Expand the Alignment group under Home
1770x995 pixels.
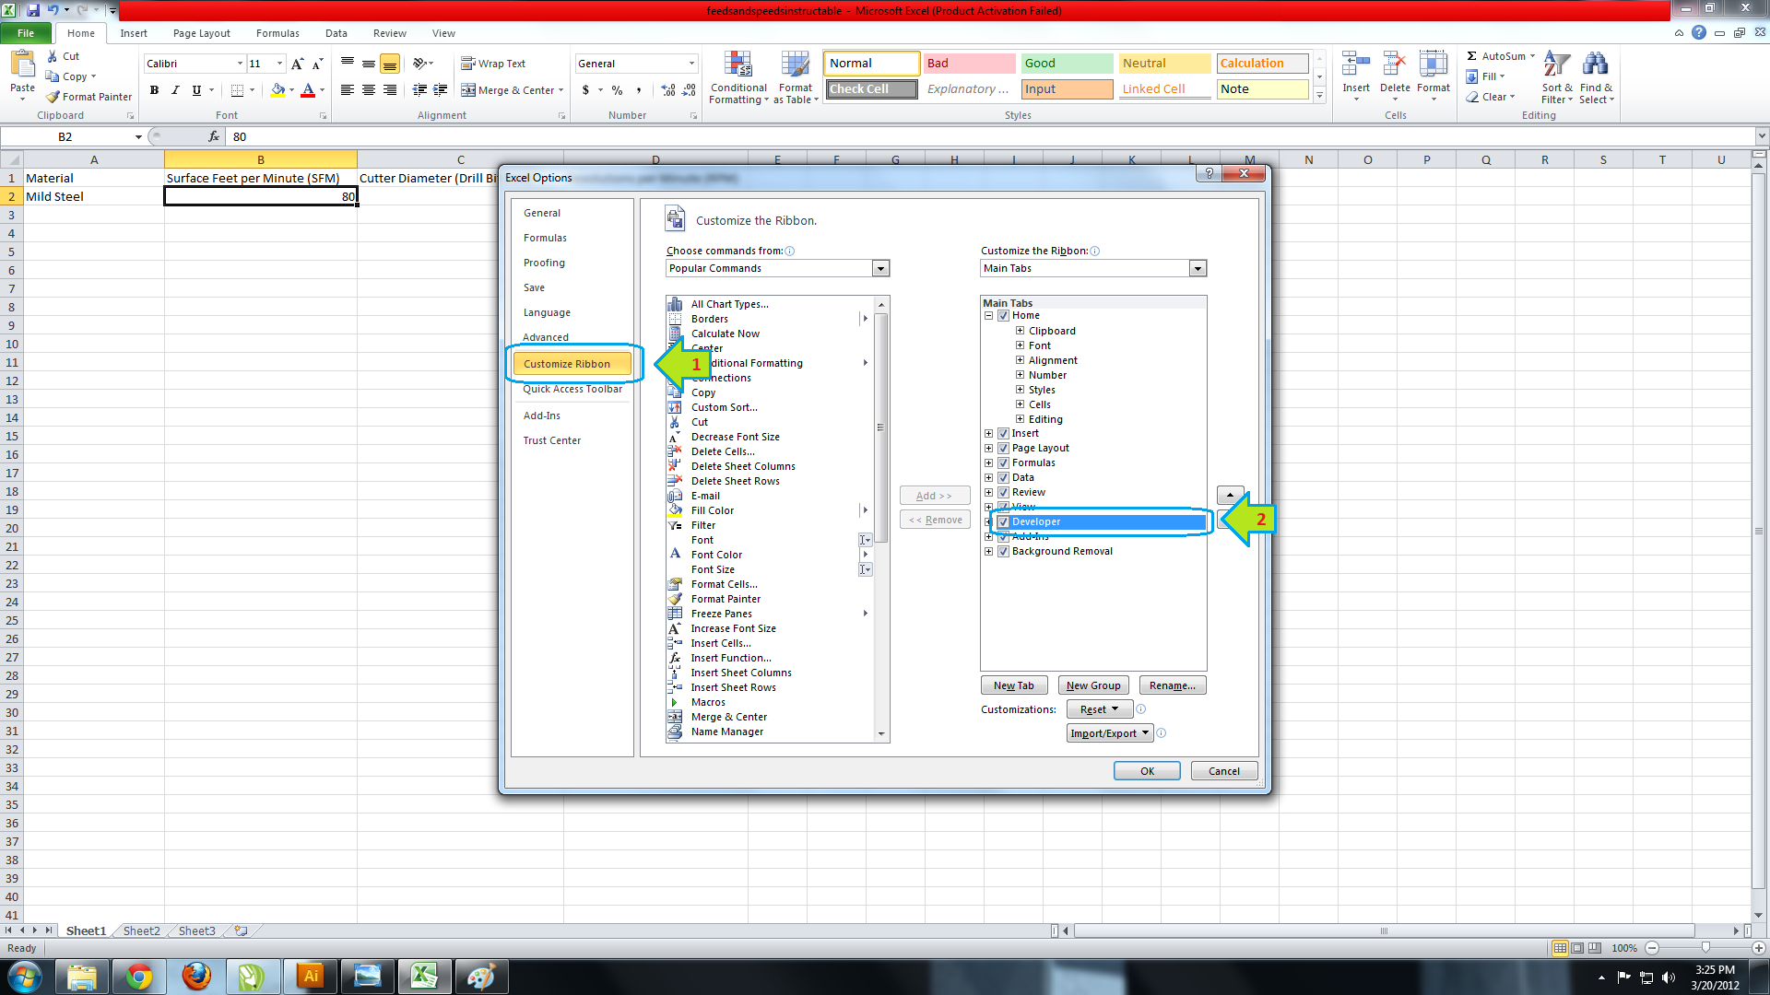point(1020,360)
